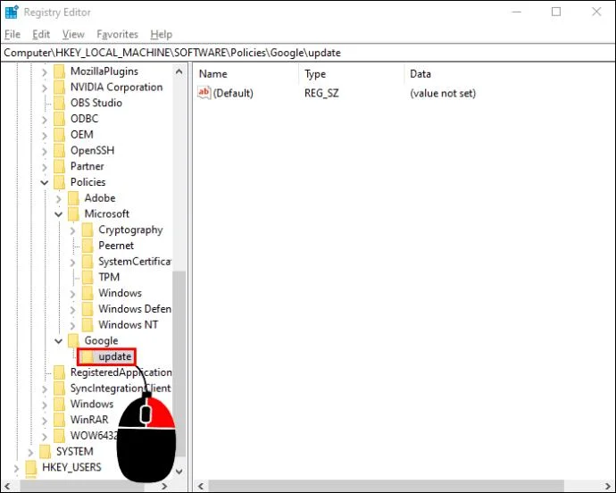This screenshot has height=493, width=616.
Task: Maximize the Registry Editor window
Action: click(x=556, y=12)
